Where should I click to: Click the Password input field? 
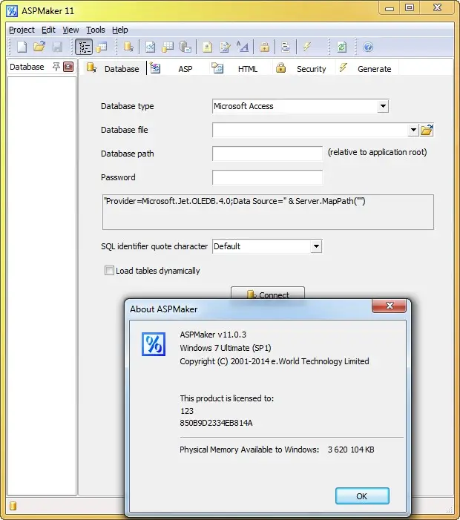pyautogui.click(x=267, y=177)
